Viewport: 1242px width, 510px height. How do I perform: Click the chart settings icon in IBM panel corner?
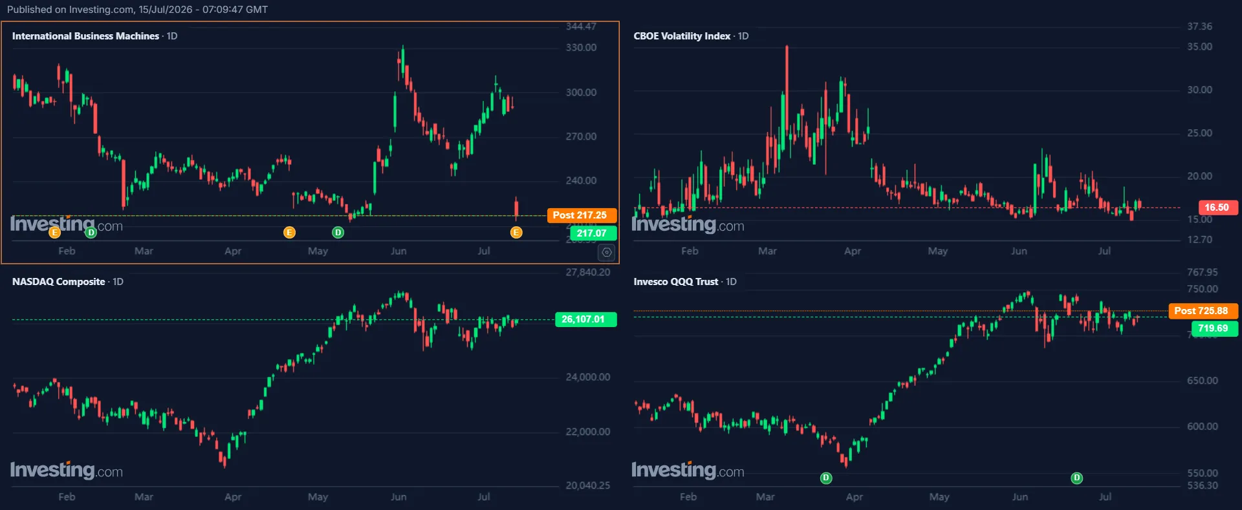coord(607,252)
